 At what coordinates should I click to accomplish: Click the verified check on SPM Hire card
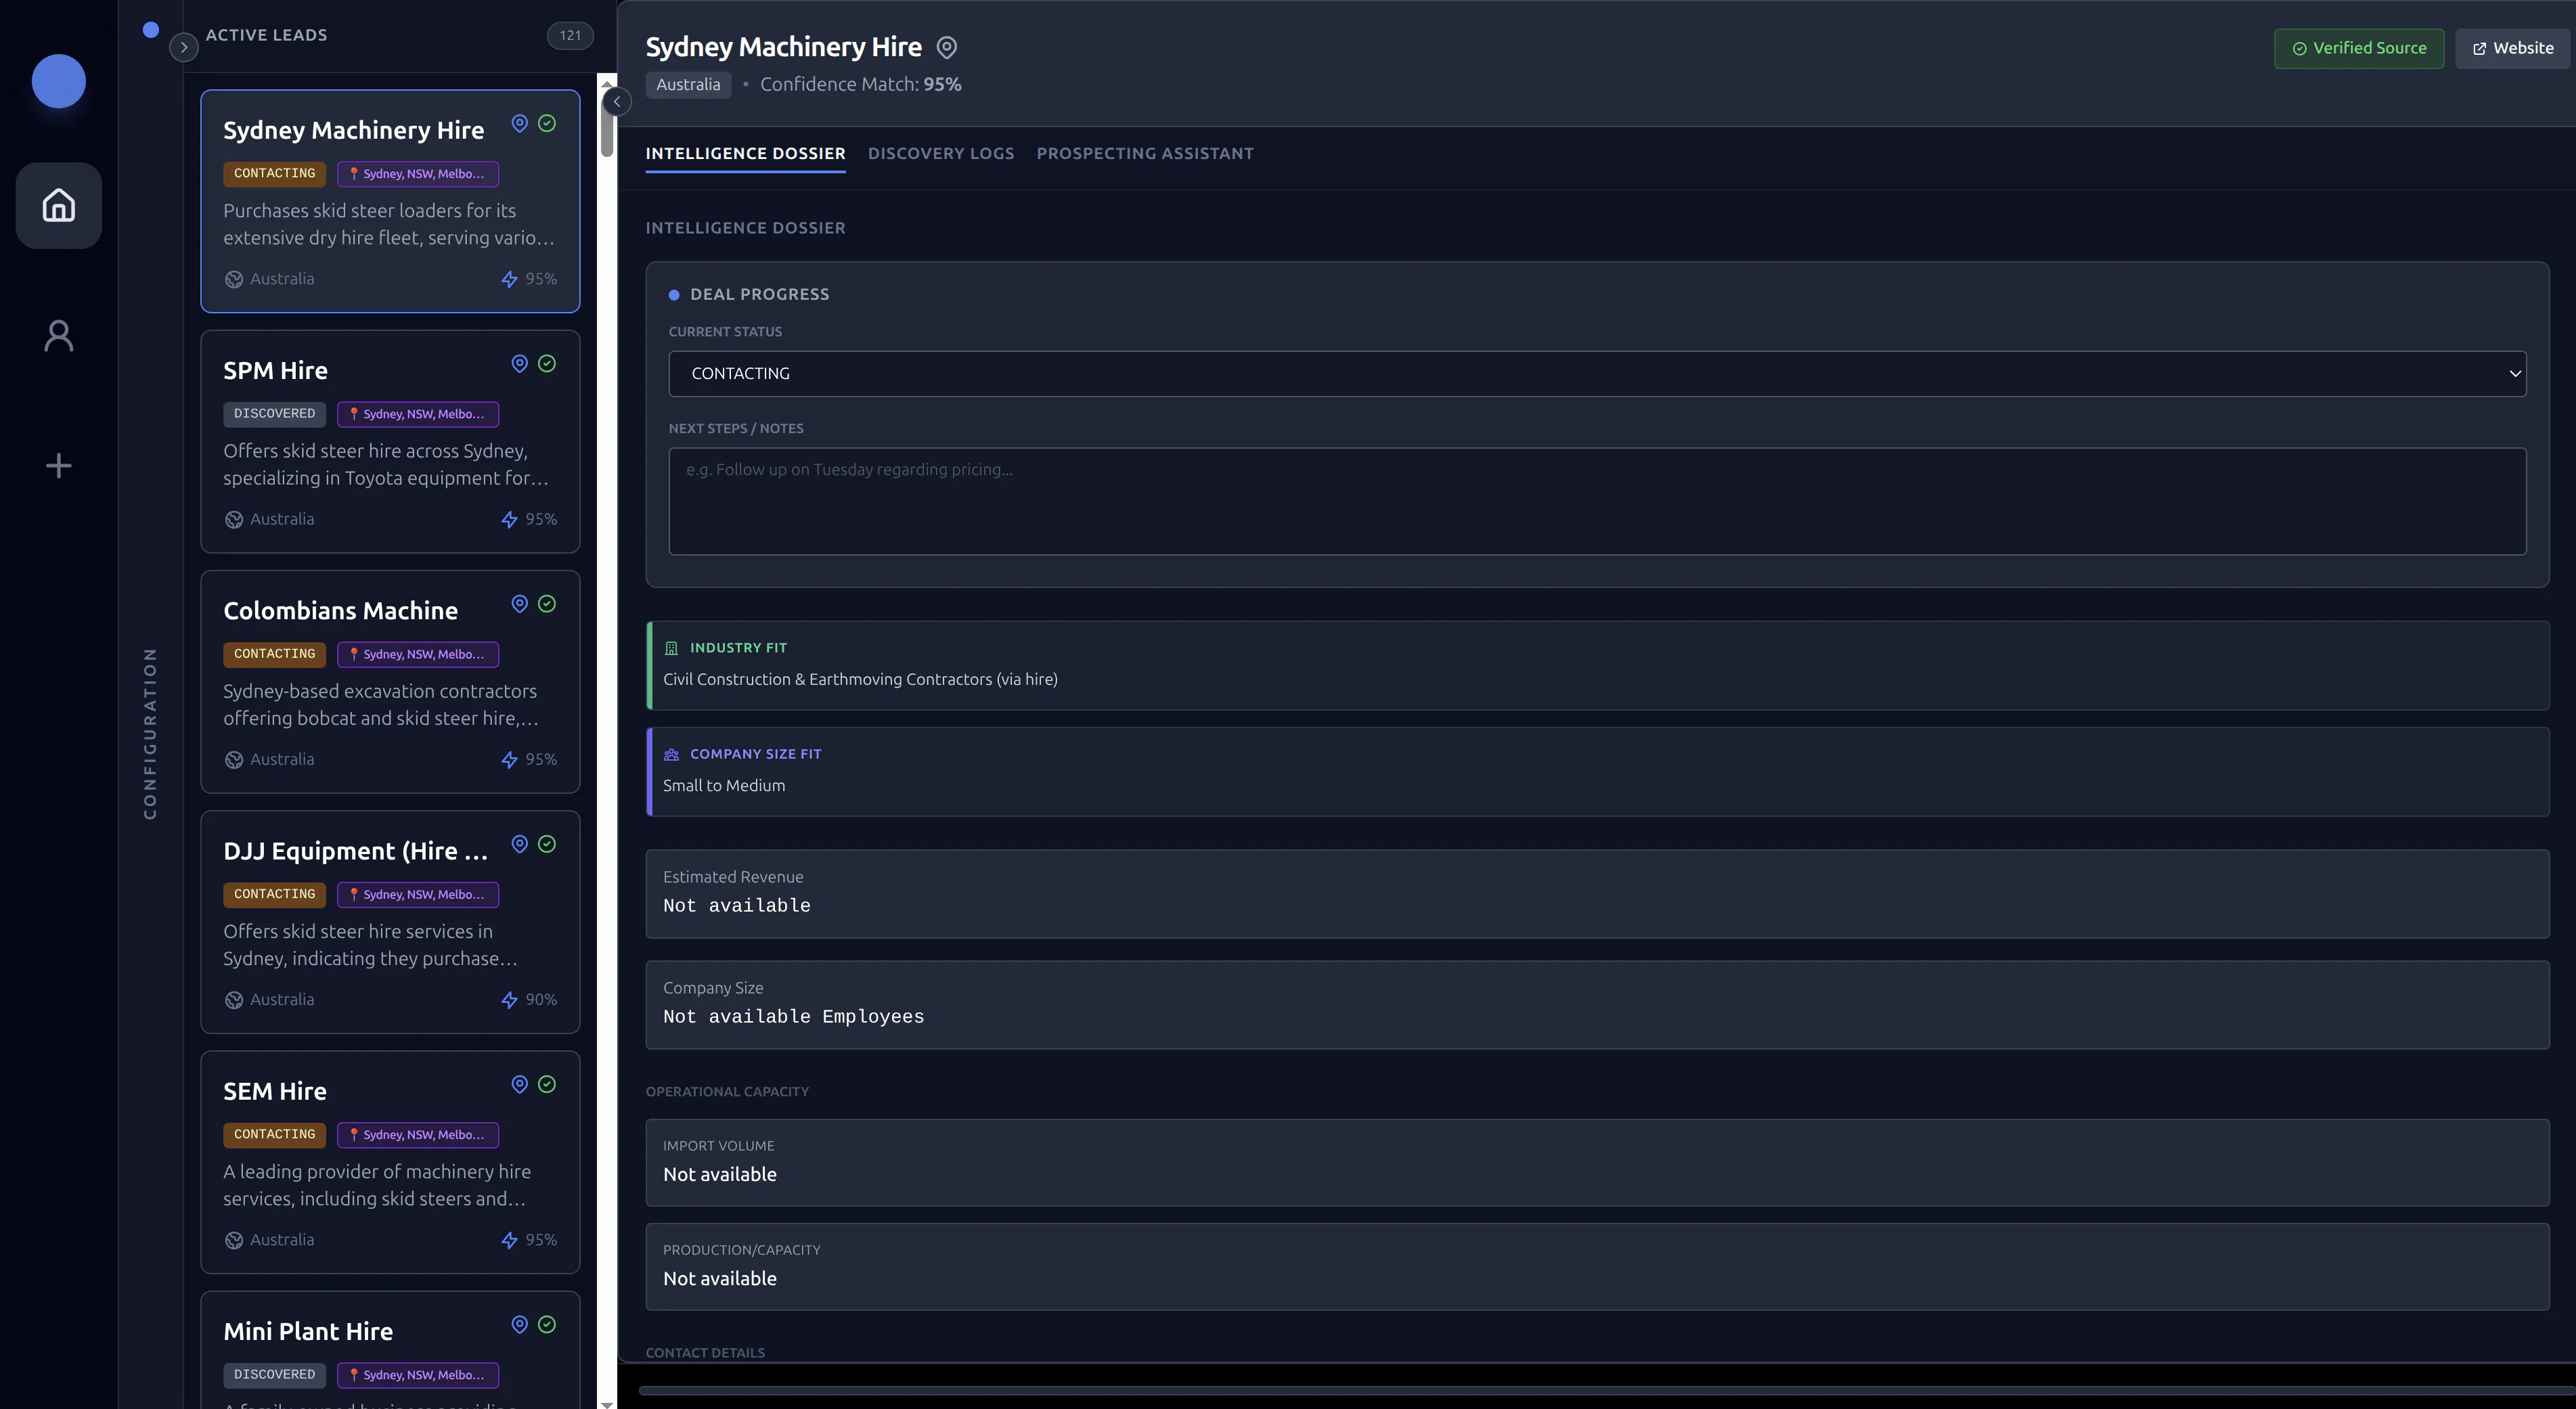click(547, 363)
